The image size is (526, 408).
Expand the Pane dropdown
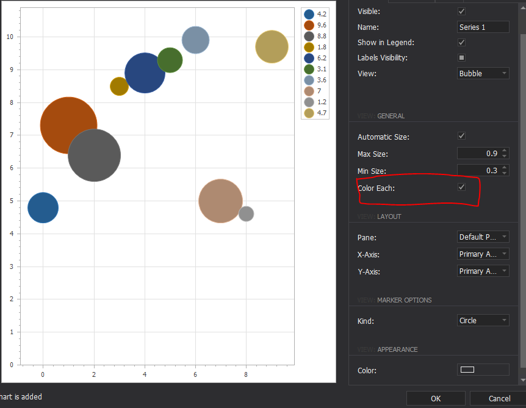(483, 237)
